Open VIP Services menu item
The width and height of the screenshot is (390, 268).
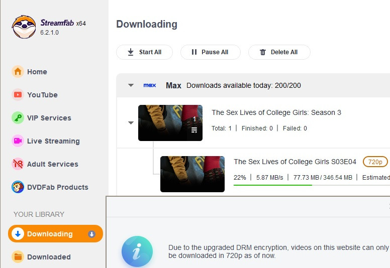coord(49,118)
